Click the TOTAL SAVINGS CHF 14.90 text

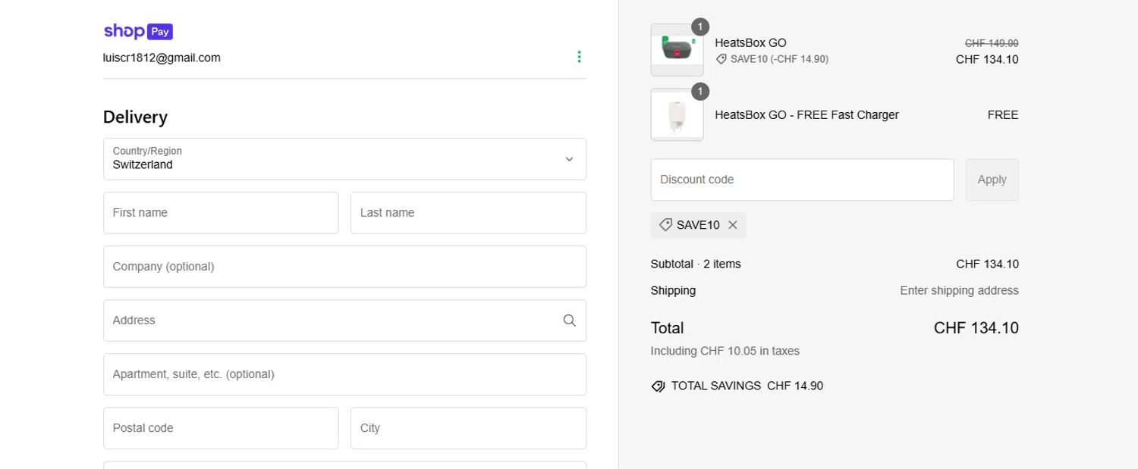coord(747,386)
